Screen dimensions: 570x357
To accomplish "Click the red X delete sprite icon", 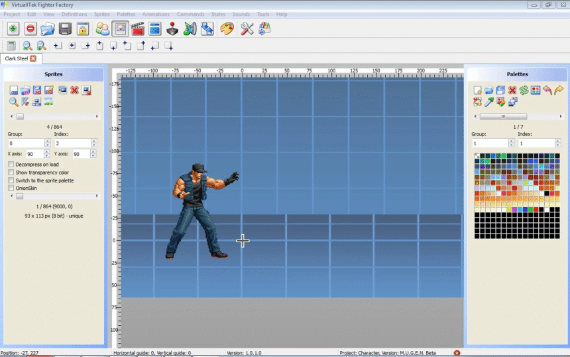I will 74,90.
